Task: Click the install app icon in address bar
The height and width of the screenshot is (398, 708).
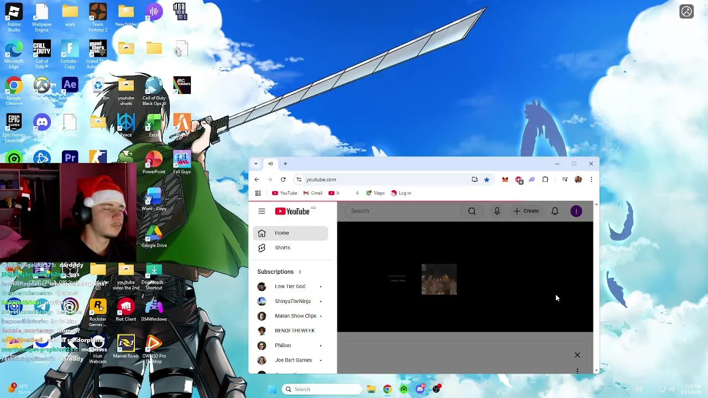Action: click(475, 180)
